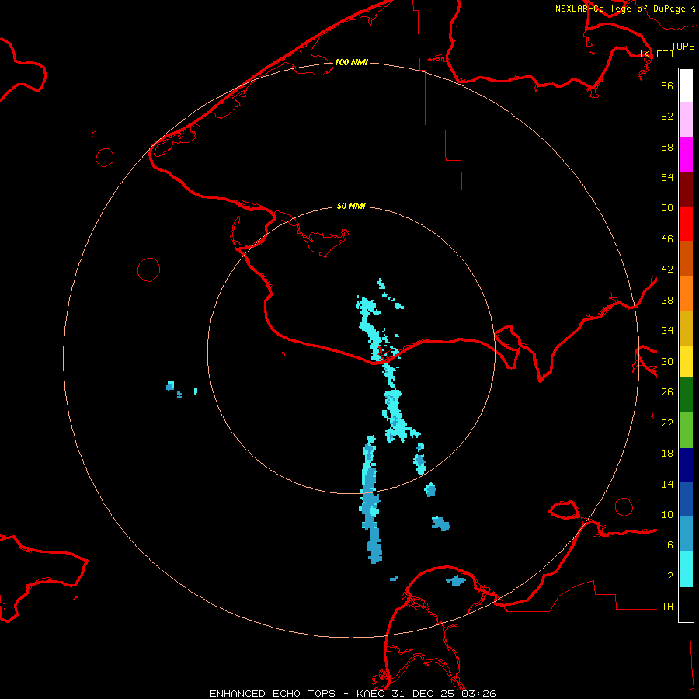Click the '14' legend value
The image size is (699, 699).
[667, 484]
